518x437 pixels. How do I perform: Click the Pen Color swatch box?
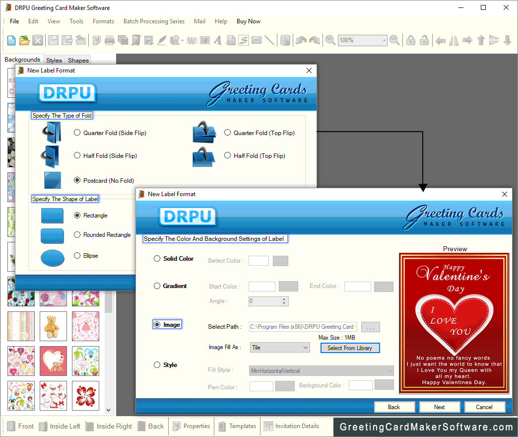(x=261, y=386)
